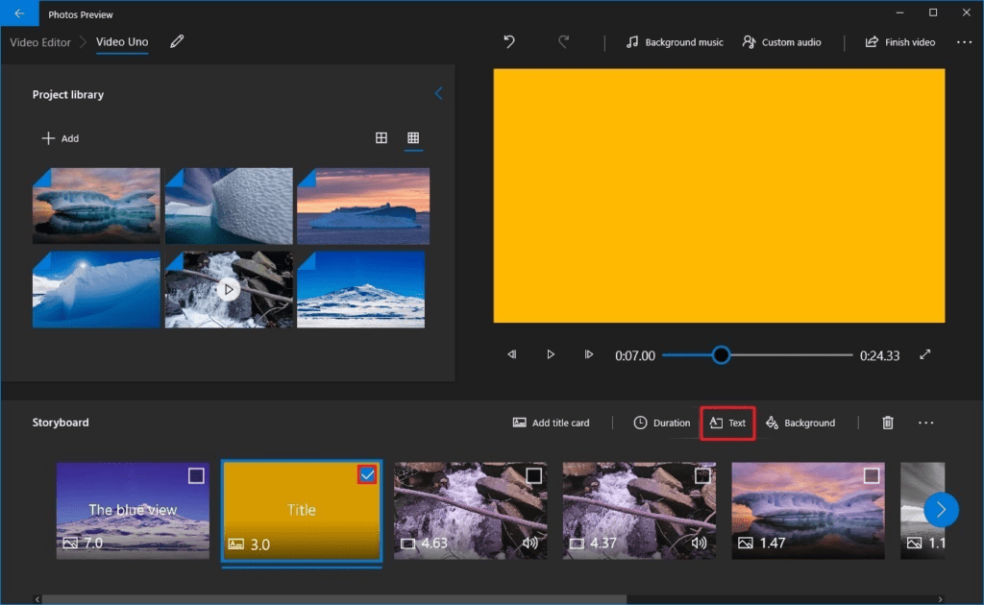Click Finish video

pyautogui.click(x=899, y=42)
